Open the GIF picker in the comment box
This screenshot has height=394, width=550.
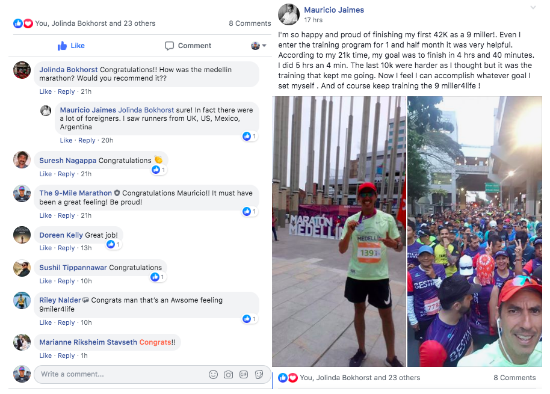pos(244,374)
